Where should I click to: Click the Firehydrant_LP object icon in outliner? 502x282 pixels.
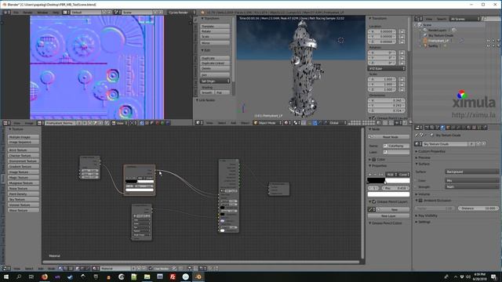click(x=425, y=41)
